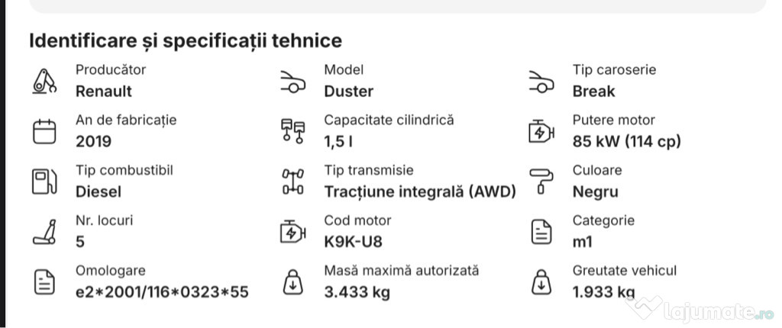The image size is (782, 328).
Task: Click the K9K-U8 engine code text
Action: click(x=353, y=242)
